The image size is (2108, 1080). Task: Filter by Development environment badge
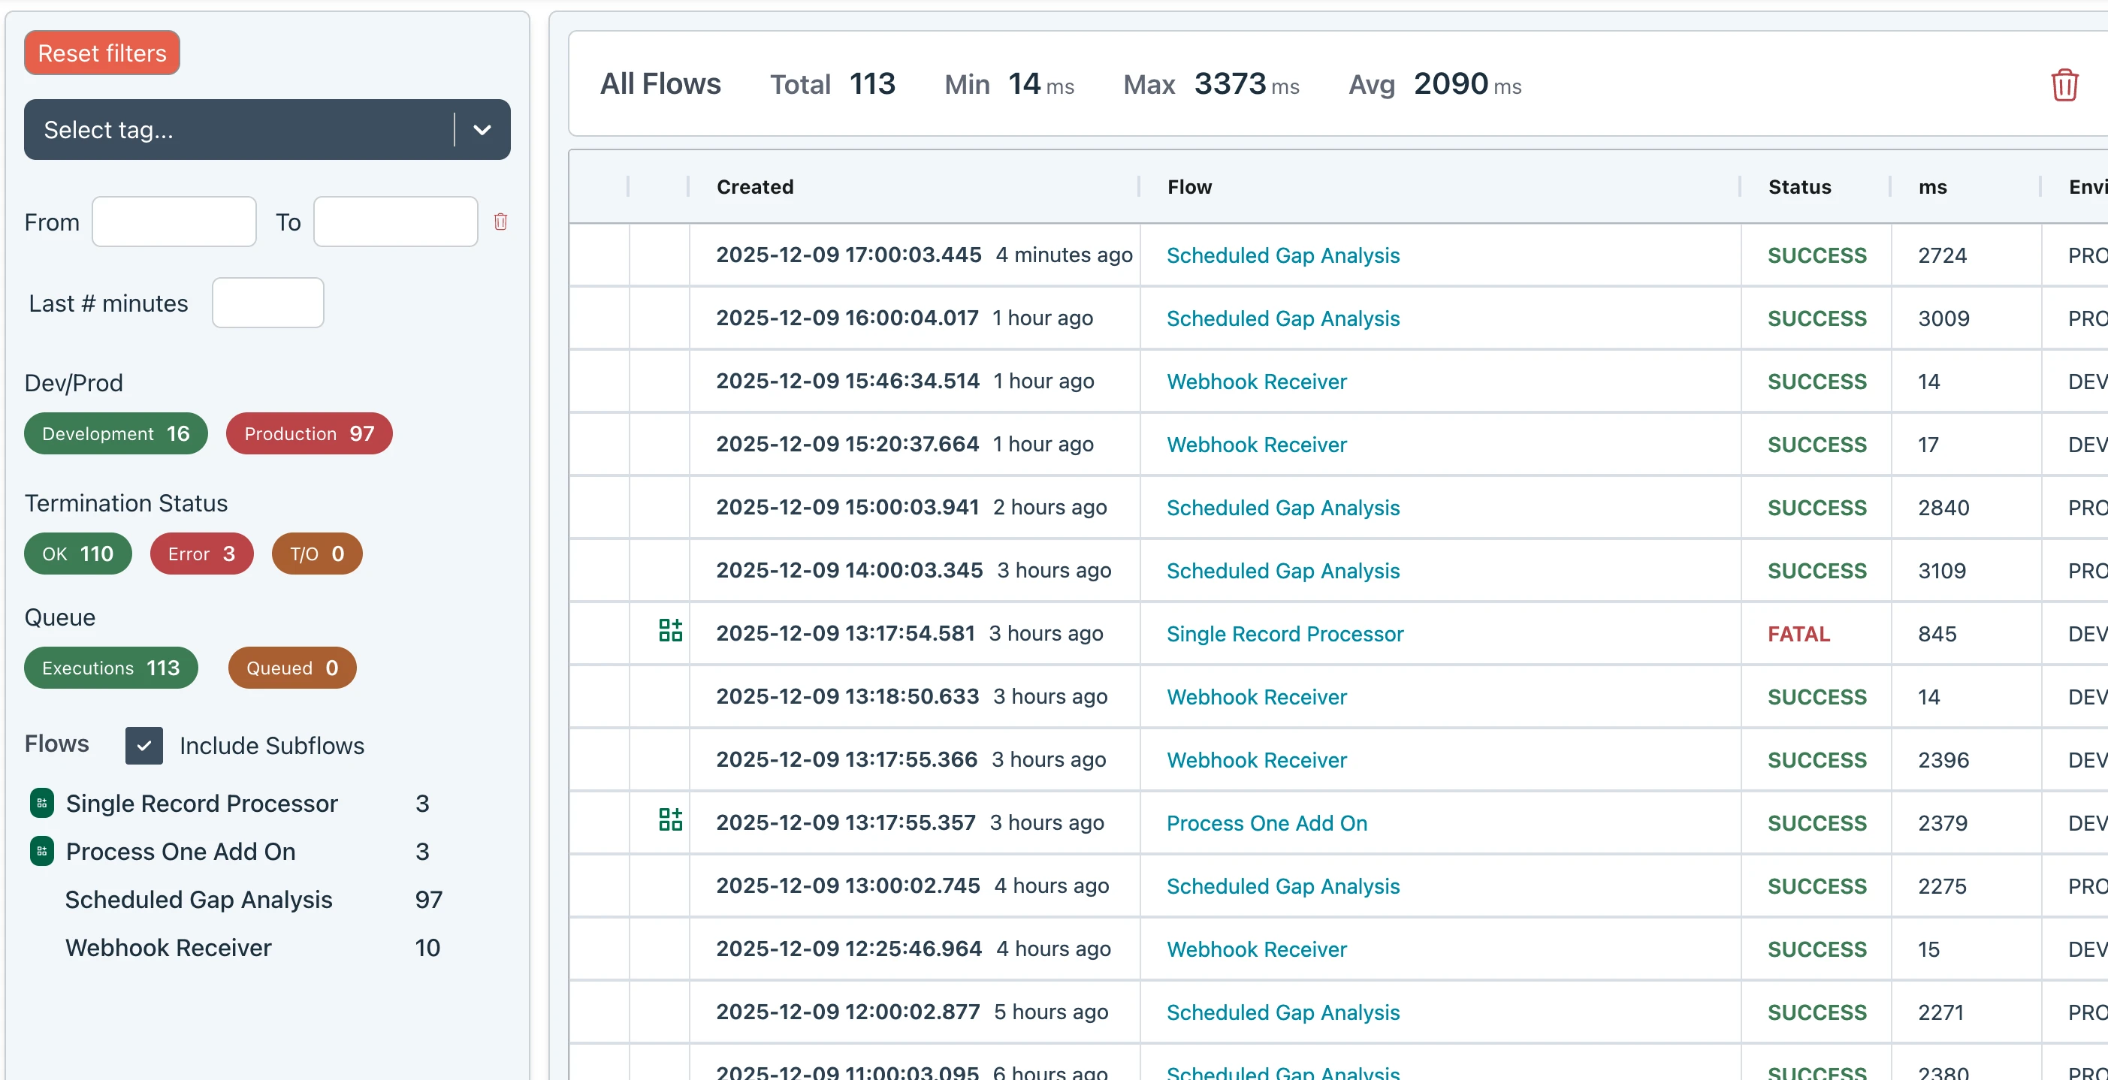click(116, 433)
